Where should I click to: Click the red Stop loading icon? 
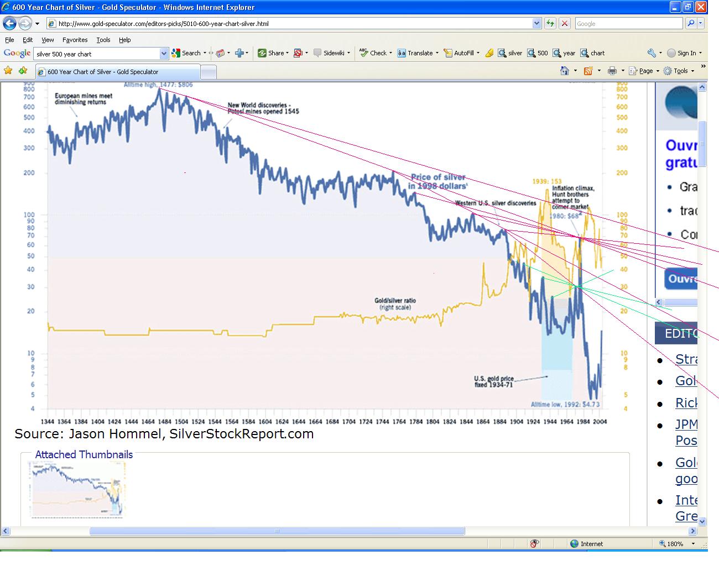(564, 23)
